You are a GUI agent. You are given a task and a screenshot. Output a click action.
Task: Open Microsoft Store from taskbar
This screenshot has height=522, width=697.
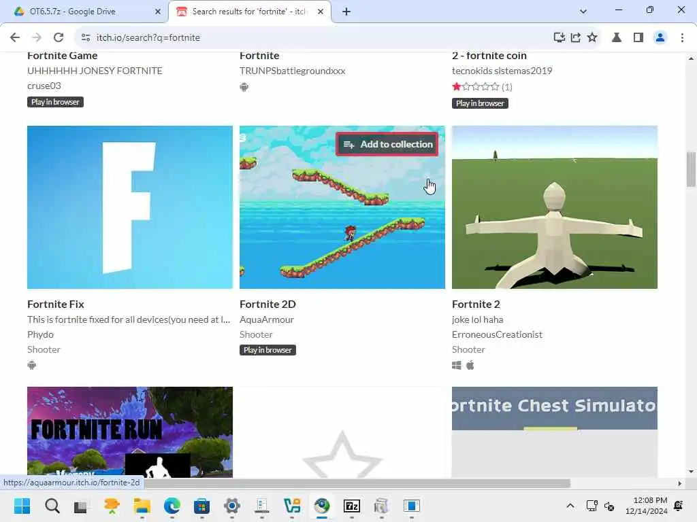coord(201,506)
